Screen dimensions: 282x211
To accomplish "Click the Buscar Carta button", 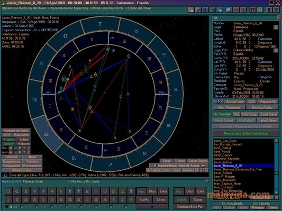I will tap(235, 102).
